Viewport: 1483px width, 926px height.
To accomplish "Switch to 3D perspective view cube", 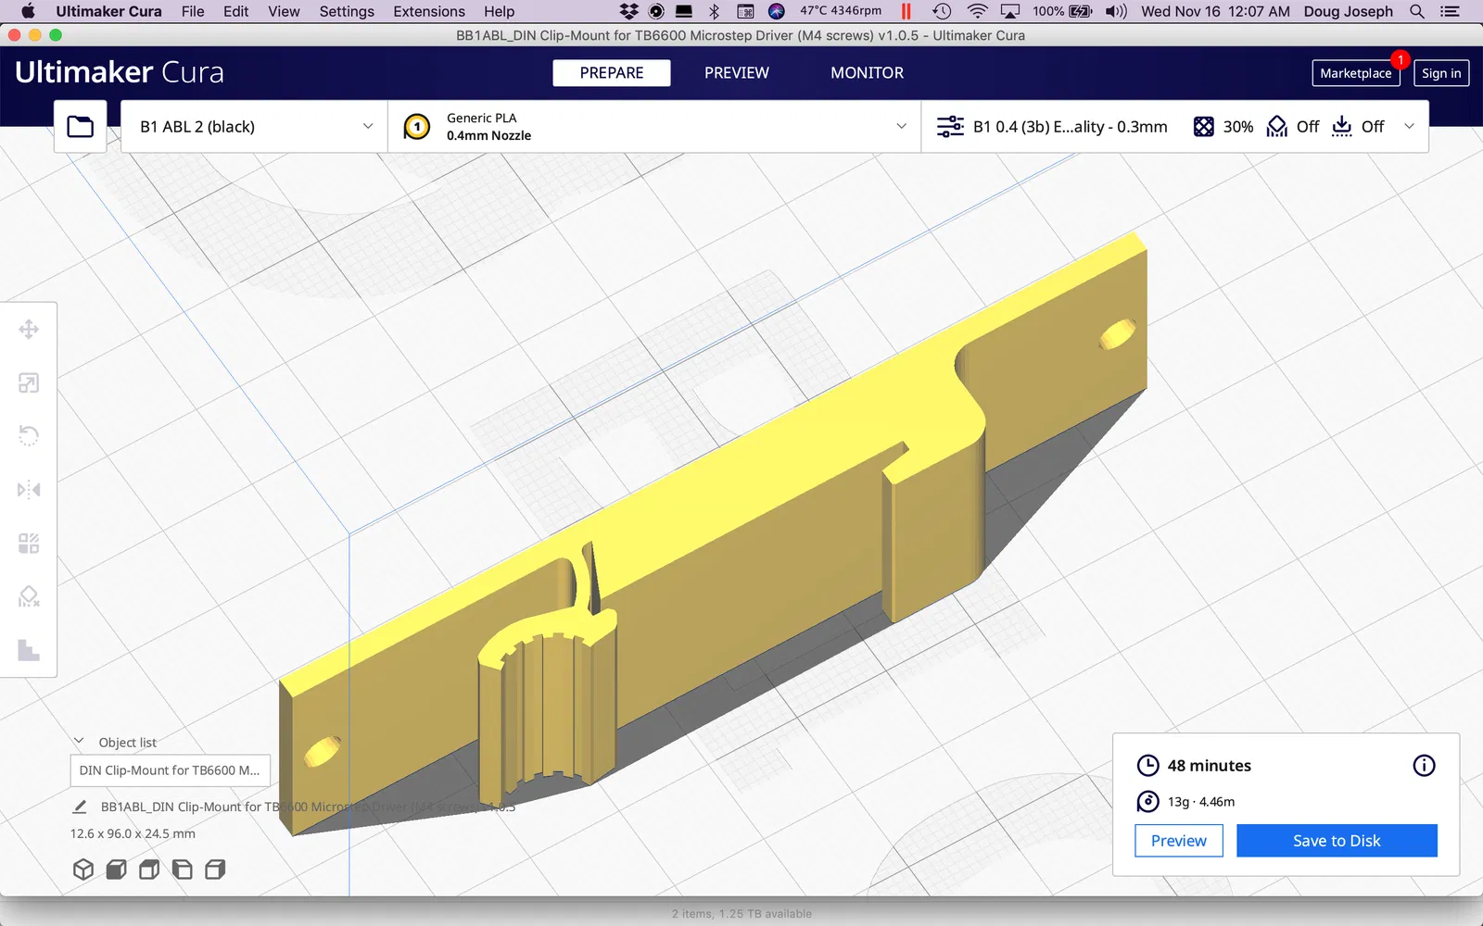I will tap(83, 870).
